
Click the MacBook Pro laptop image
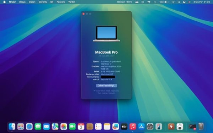[x=106, y=34]
